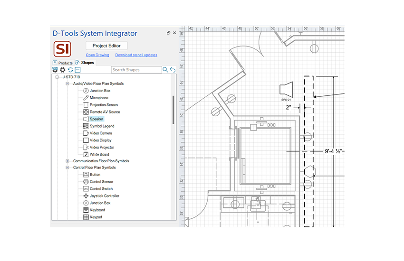Click Control Floor Plan Symbols label
The image size is (404, 261).
point(94,168)
